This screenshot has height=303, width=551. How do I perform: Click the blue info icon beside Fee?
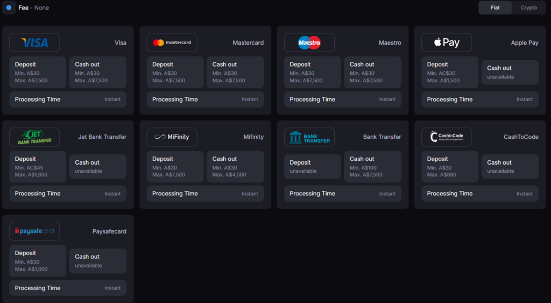(x=9, y=8)
